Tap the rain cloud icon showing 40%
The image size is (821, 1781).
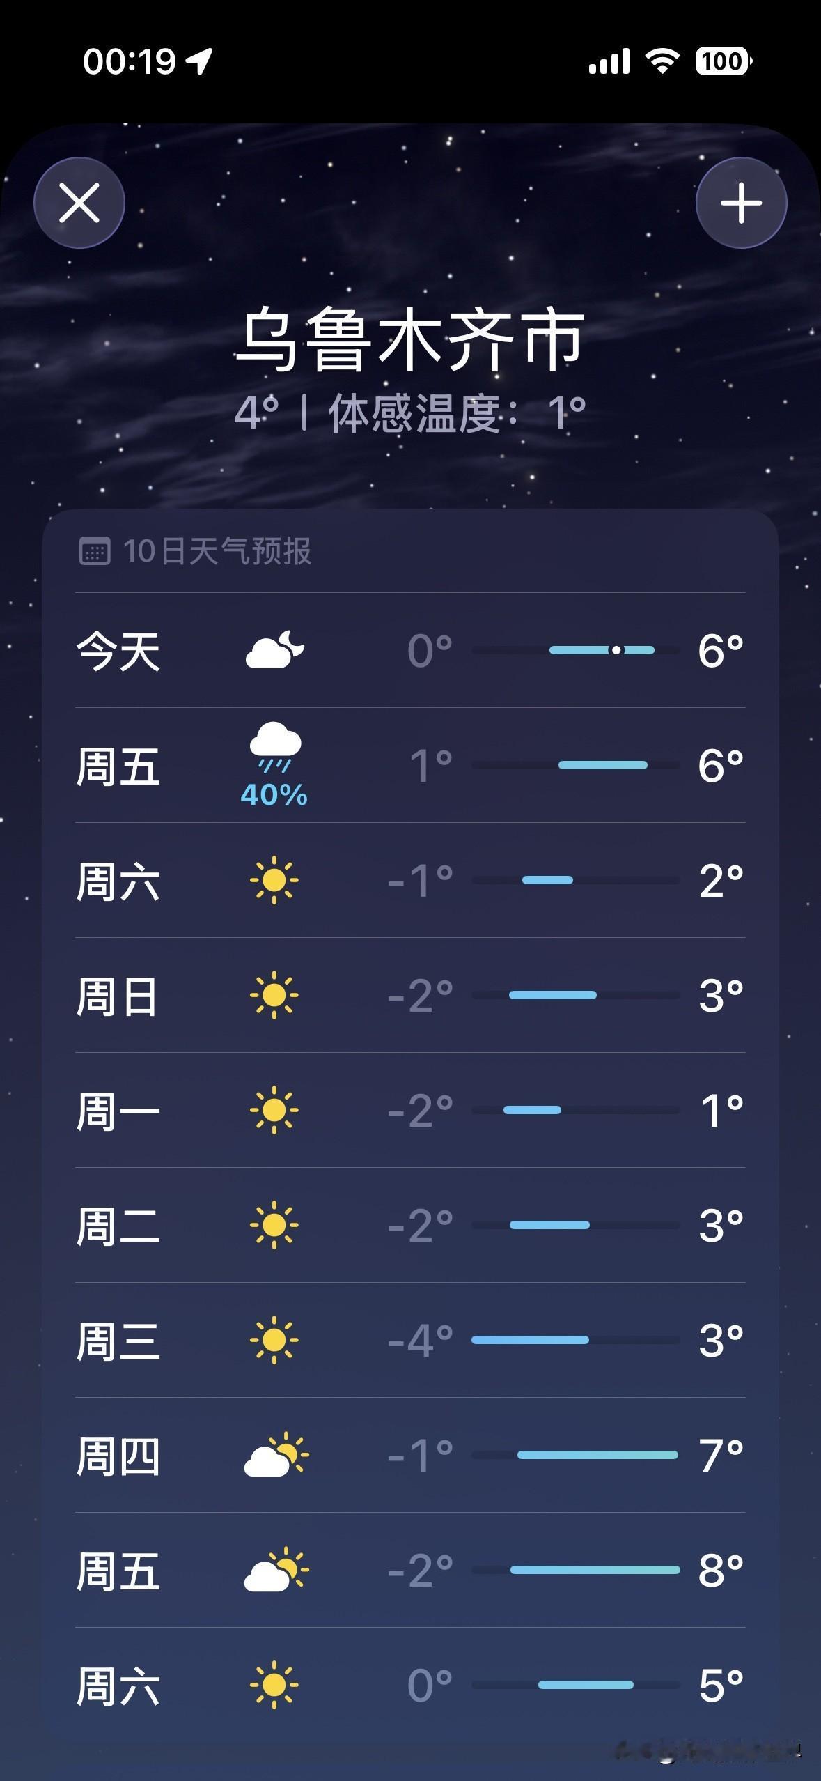coord(275,764)
